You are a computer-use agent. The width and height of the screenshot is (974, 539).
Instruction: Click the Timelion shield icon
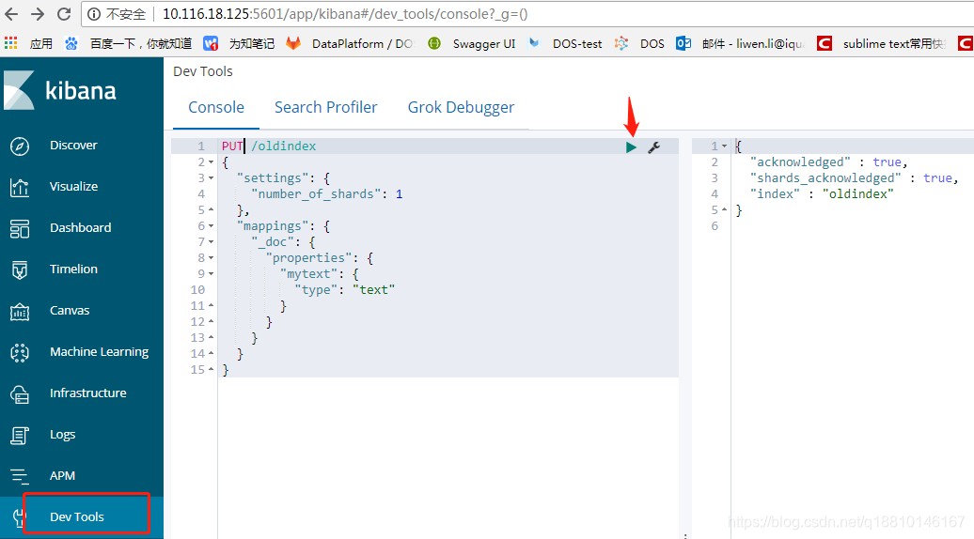pyautogui.click(x=19, y=269)
